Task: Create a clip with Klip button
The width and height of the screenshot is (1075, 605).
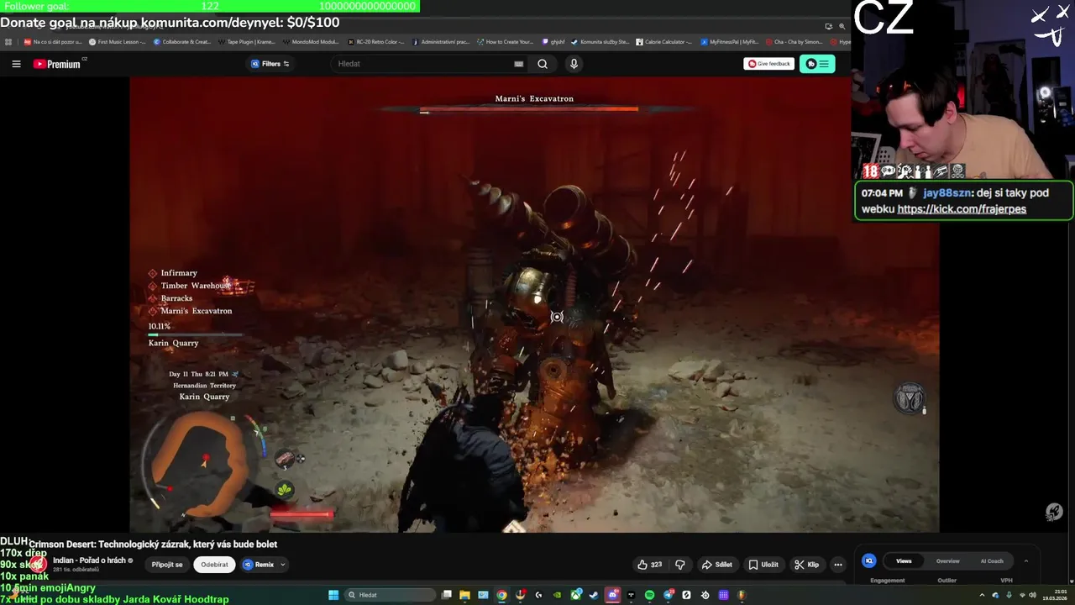Action: [x=807, y=565]
